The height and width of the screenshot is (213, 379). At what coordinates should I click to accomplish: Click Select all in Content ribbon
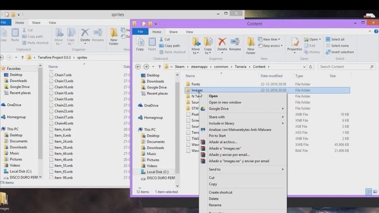335,39
